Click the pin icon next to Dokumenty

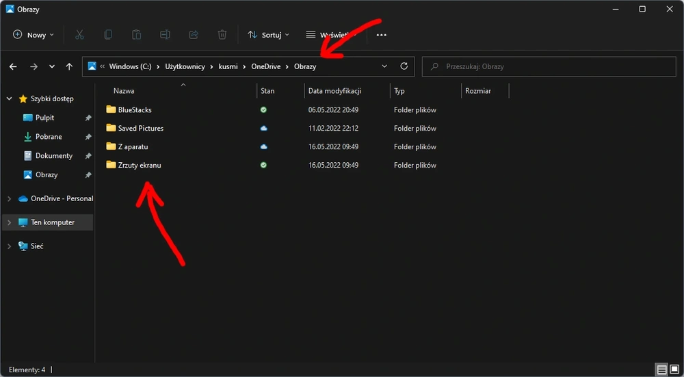point(88,156)
